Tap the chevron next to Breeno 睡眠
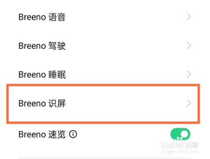Viewport: 210px width, 159px height. [189, 74]
